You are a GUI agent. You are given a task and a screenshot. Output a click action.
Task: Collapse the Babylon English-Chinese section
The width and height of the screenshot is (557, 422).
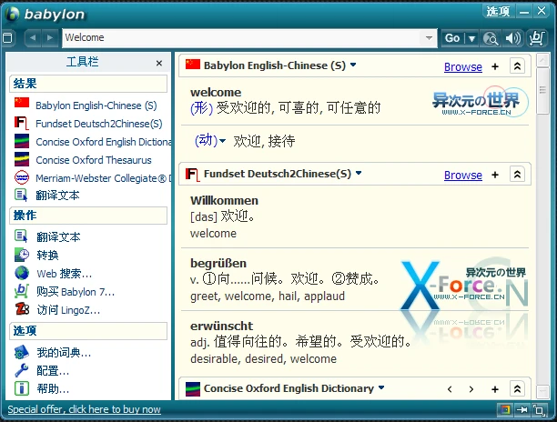click(517, 66)
